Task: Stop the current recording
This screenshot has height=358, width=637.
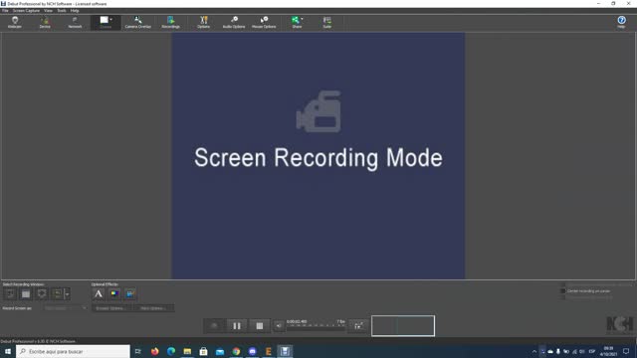Action: (x=260, y=326)
